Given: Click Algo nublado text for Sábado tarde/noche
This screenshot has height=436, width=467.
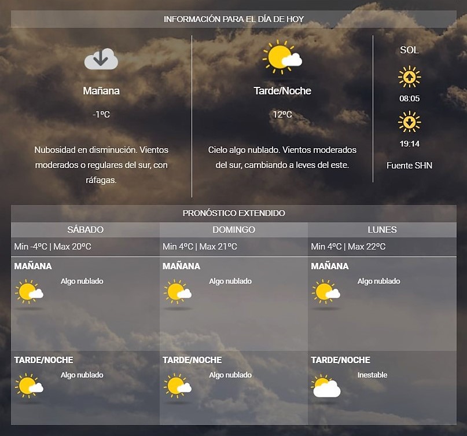Looking at the screenshot, I should (x=82, y=375).
